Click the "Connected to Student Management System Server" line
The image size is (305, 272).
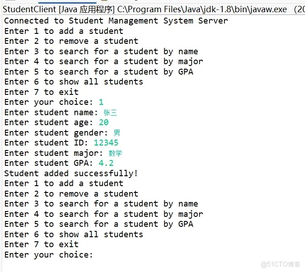tap(116, 21)
